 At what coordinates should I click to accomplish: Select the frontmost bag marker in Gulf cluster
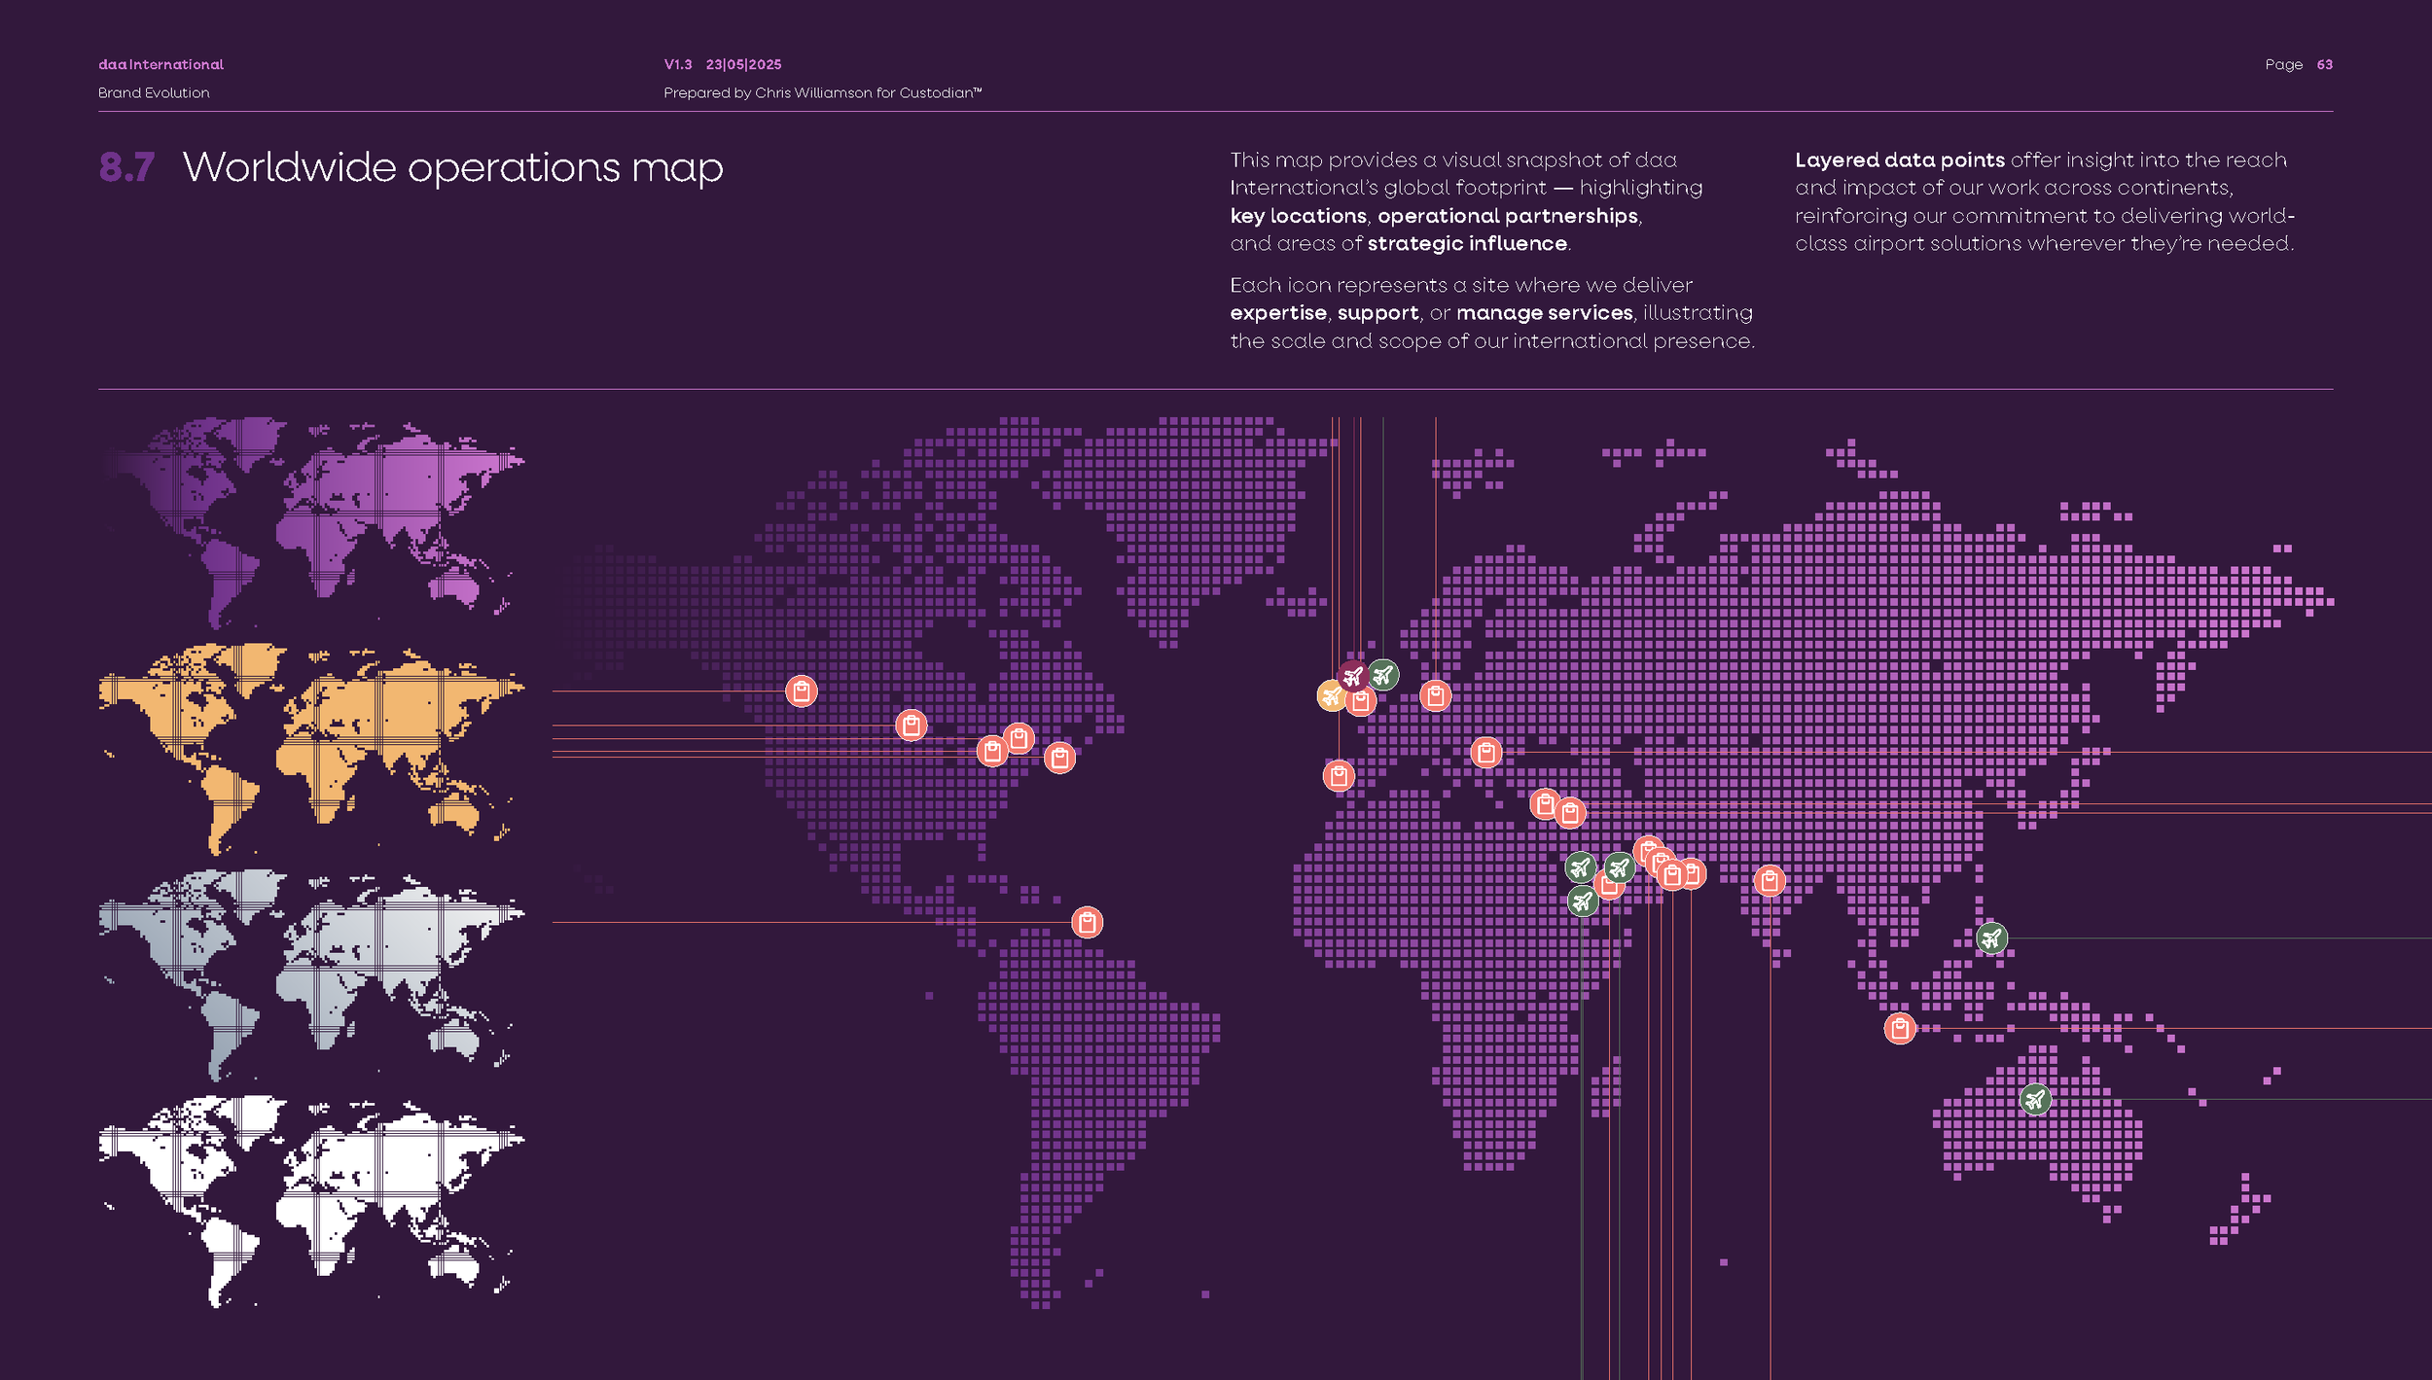click(1671, 875)
